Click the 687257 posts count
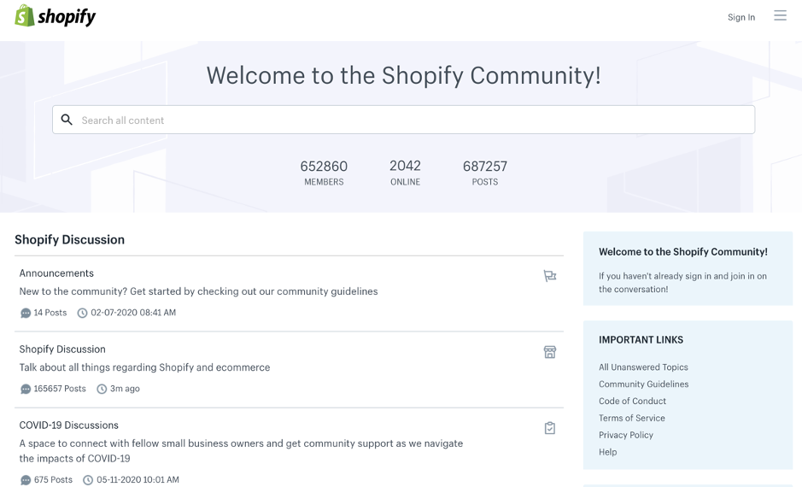Image resolution: width=802 pixels, height=487 pixels. pyautogui.click(x=485, y=167)
